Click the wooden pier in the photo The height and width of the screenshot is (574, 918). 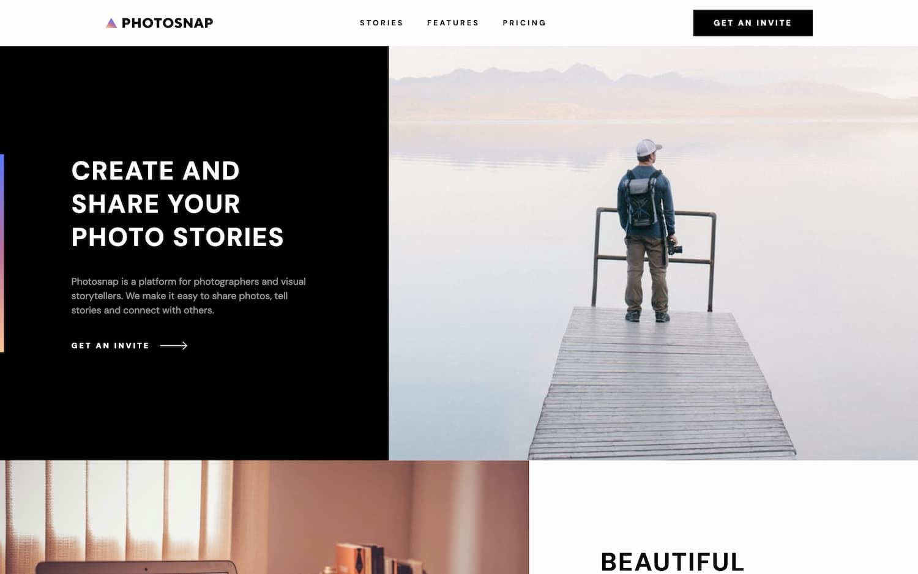662,384
